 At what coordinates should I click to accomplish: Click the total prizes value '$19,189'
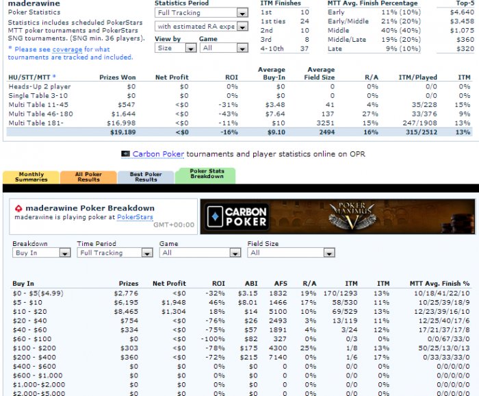click(x=122, y=132)
